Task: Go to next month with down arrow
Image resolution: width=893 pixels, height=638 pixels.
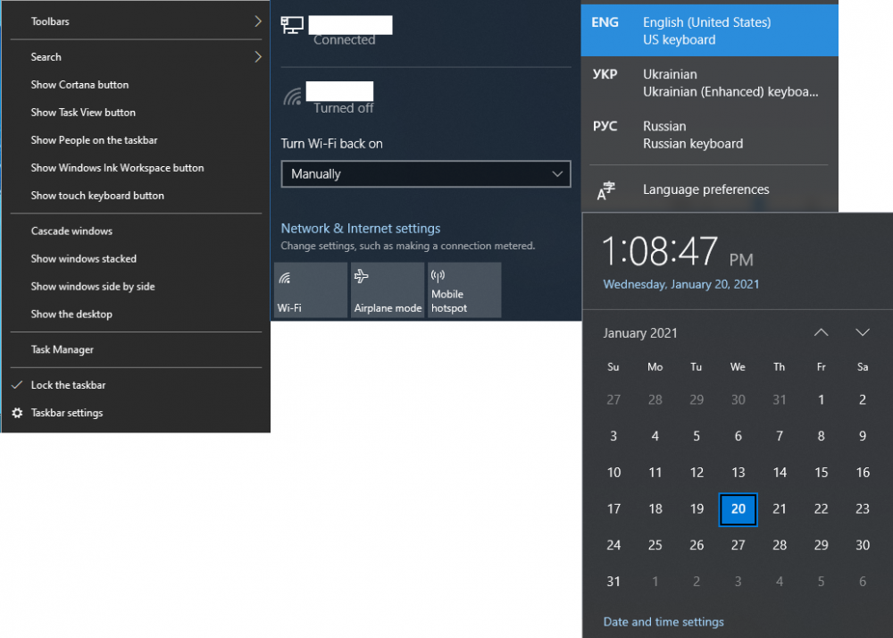Action: click(x=862, y=332)
